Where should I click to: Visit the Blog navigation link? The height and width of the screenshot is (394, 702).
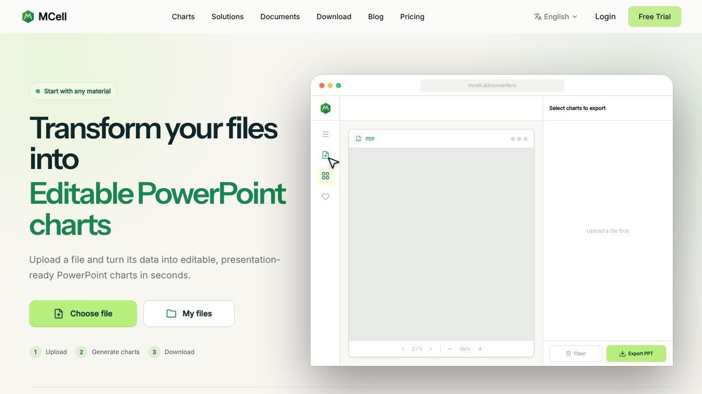pyautogui.click(x=376, y=17)
